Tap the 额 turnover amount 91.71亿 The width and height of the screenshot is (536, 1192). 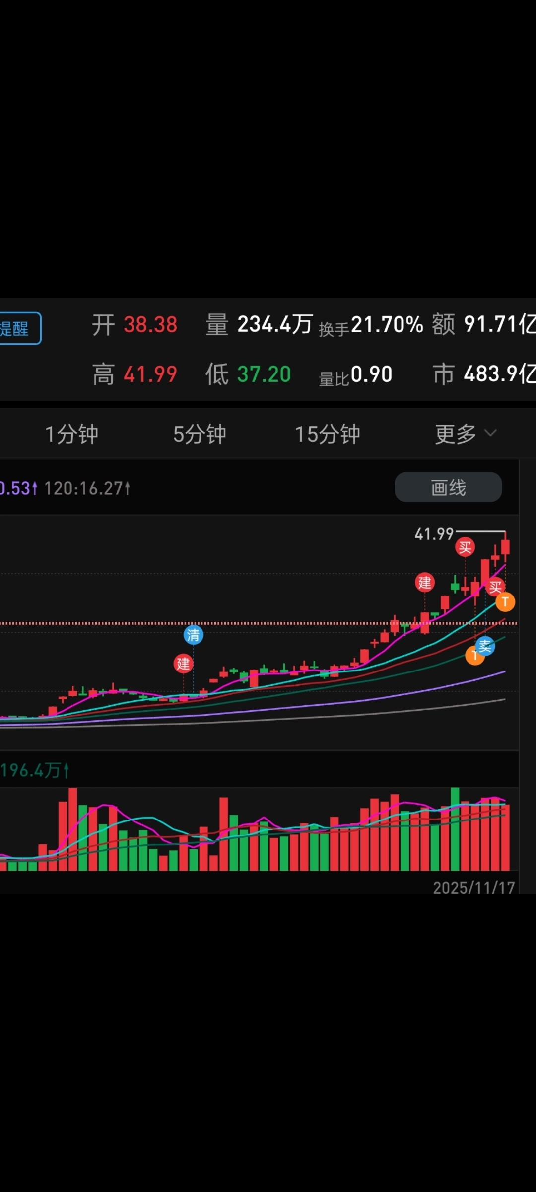(500, 324)
